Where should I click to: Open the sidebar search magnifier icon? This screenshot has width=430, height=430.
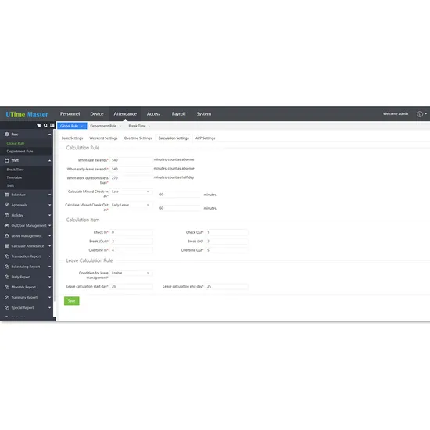[45, 125]
